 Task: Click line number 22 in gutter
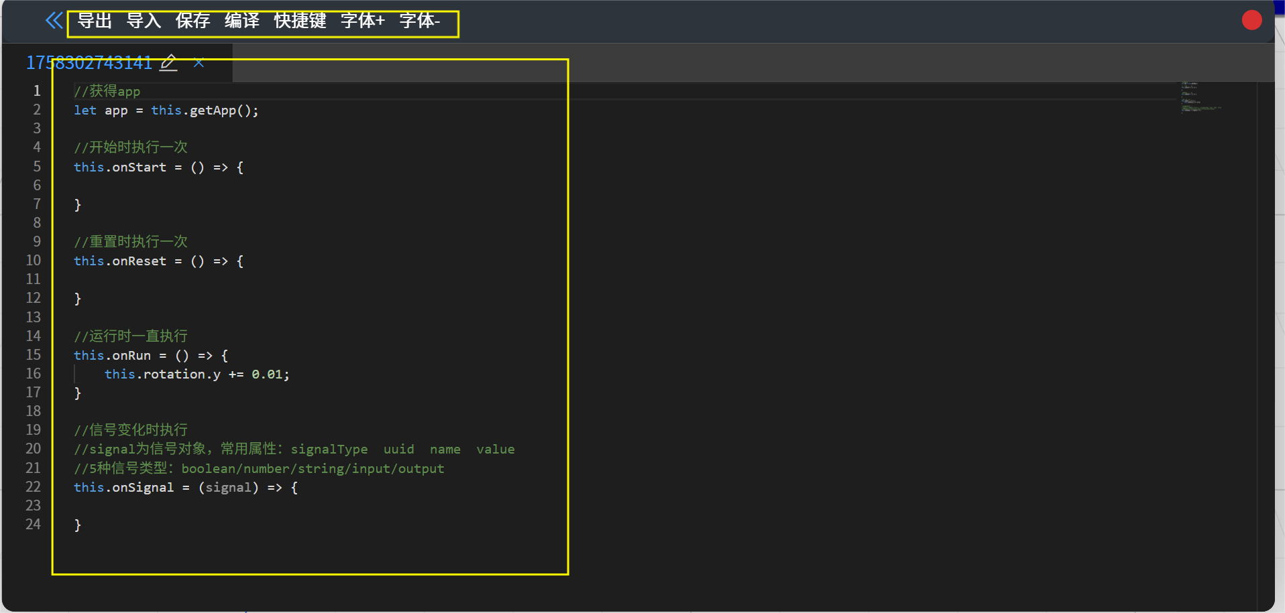[34, 487]
